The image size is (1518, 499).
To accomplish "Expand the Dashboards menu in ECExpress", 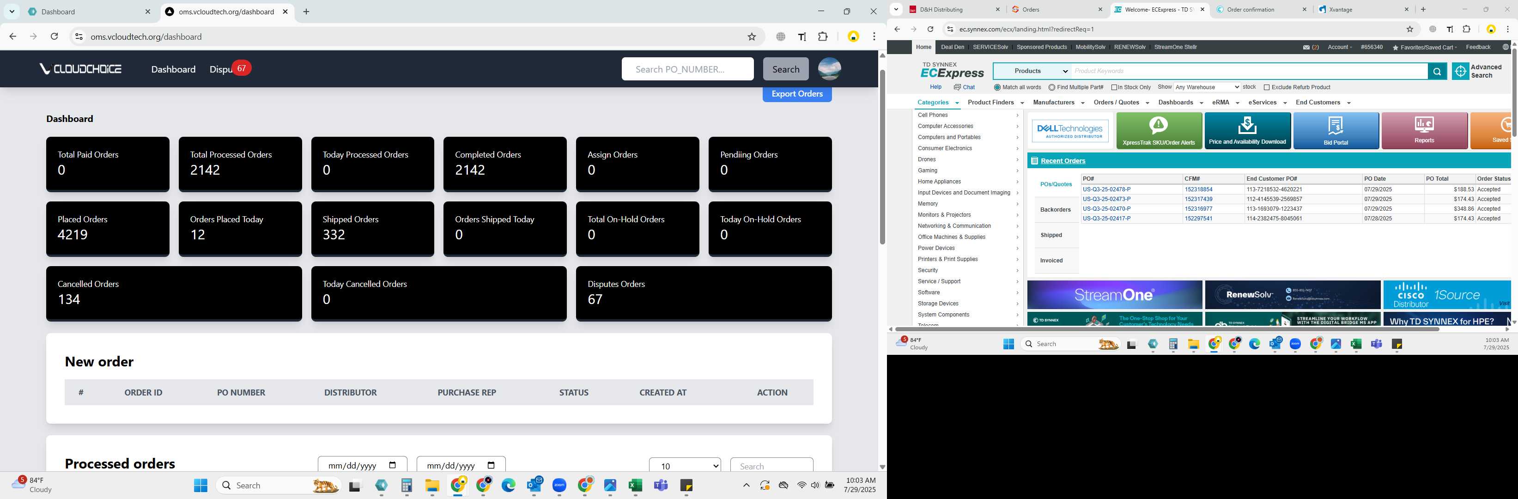I will tap(1180, 103).
